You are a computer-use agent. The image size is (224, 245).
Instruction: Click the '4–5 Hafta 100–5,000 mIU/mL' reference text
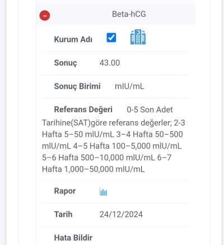(127, 146)
